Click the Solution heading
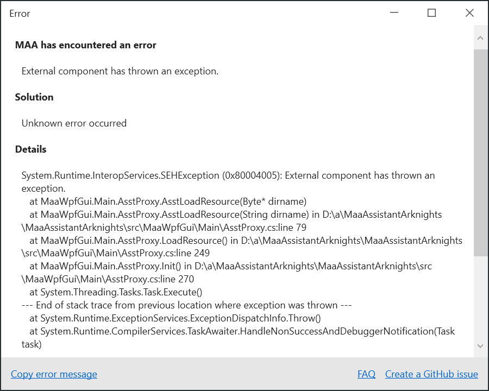This screenshot has height=391, width=489. (34, 97)
